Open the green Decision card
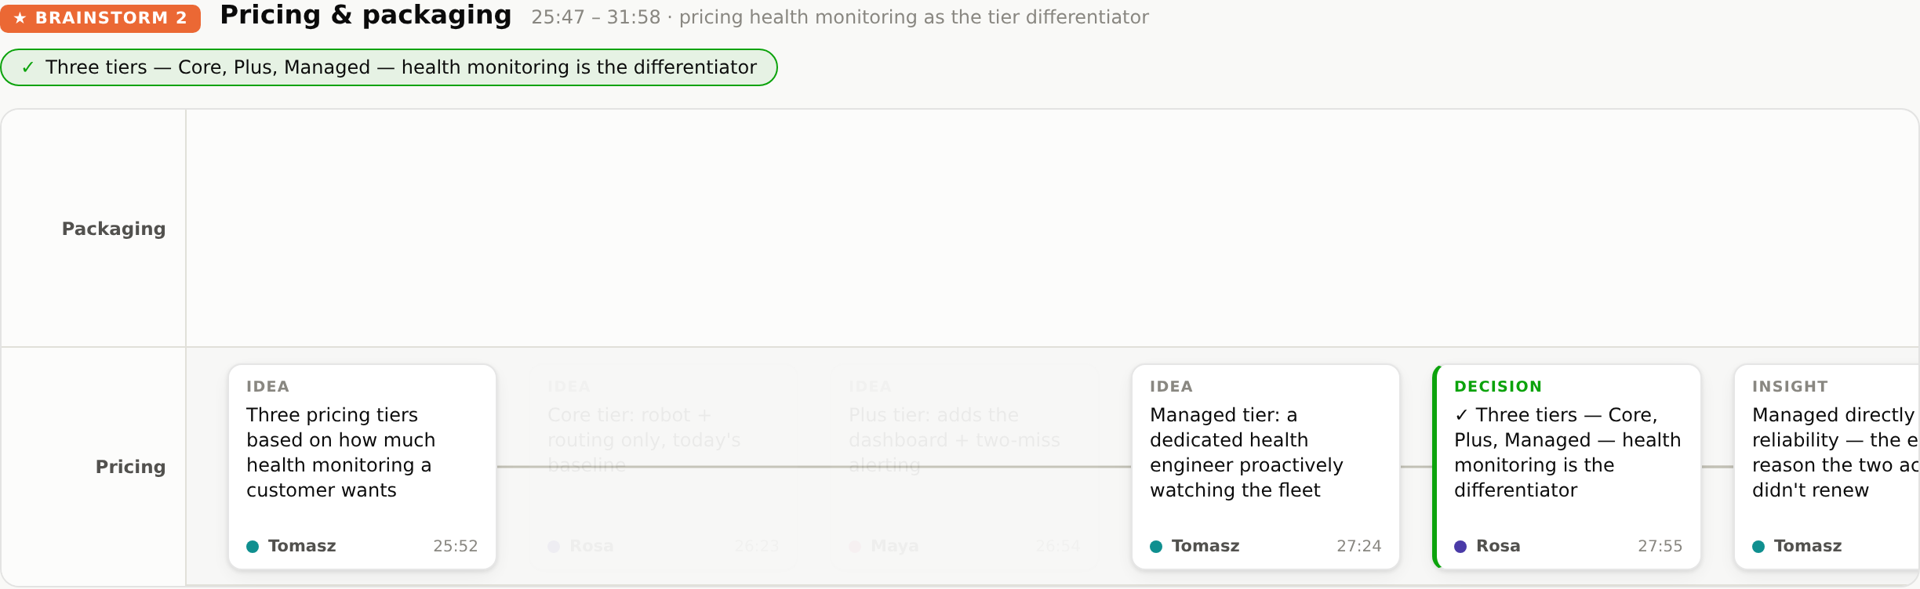The image size is (1920, 589). click(1567, 467)
